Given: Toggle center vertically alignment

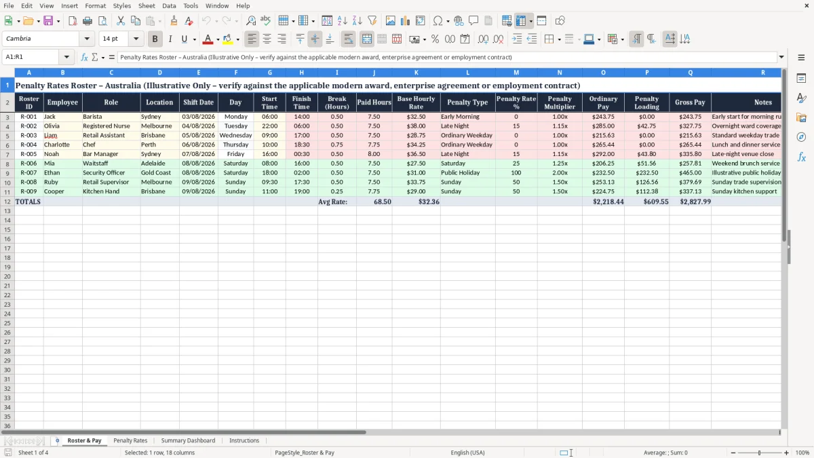Looking at the screenshot, I should (315, 39).
